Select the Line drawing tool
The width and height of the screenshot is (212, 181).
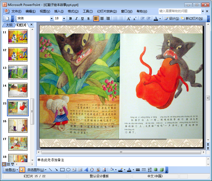(50, 170)
